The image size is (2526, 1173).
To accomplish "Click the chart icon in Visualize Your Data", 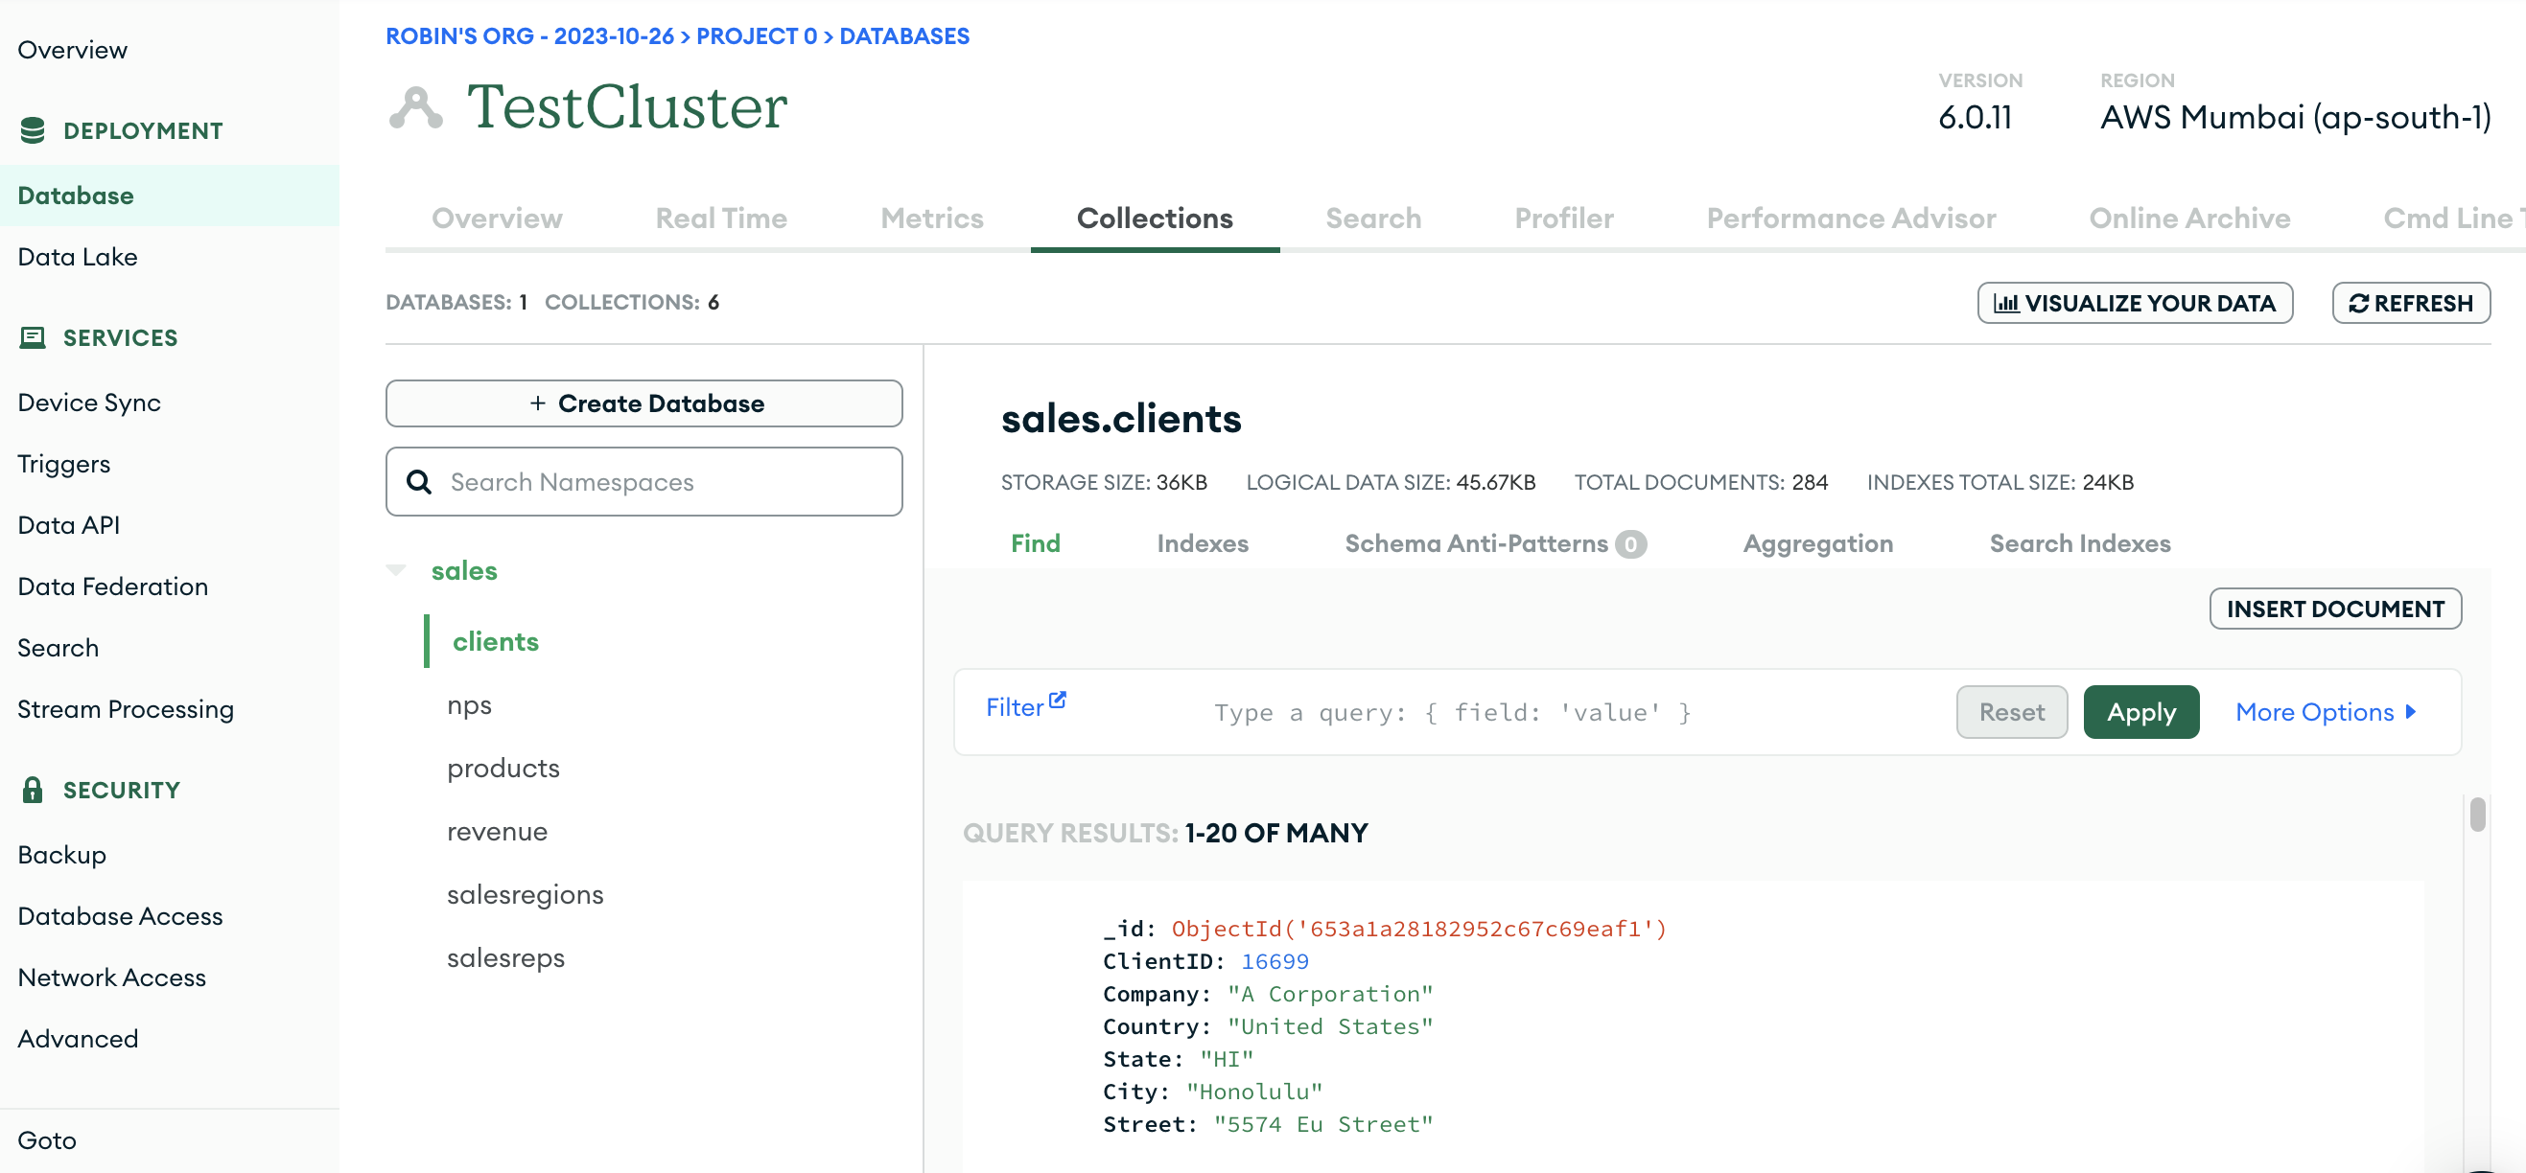I will tap(2006, 304).
